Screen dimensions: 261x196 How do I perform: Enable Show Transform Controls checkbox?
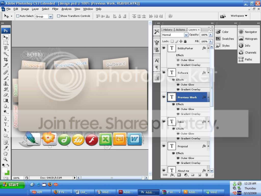[x=58, y=16]
